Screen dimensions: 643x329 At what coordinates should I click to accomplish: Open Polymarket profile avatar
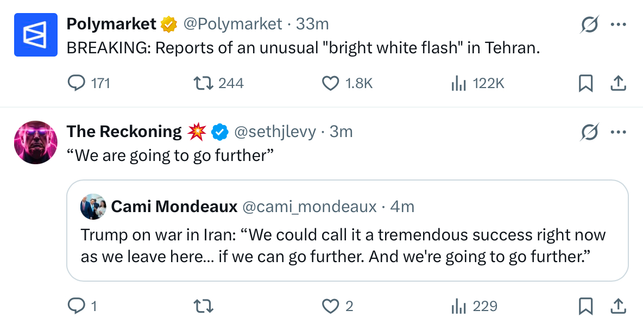click(x=36, y=35)
